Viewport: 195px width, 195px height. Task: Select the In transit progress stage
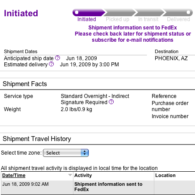click(x=148, y=19)
